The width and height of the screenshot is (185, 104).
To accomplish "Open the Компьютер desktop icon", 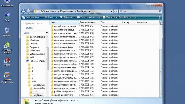I will pos(7,3).
